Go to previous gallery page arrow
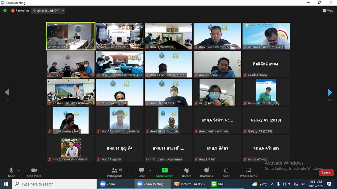The image size is (337, 189). (7, 92)
